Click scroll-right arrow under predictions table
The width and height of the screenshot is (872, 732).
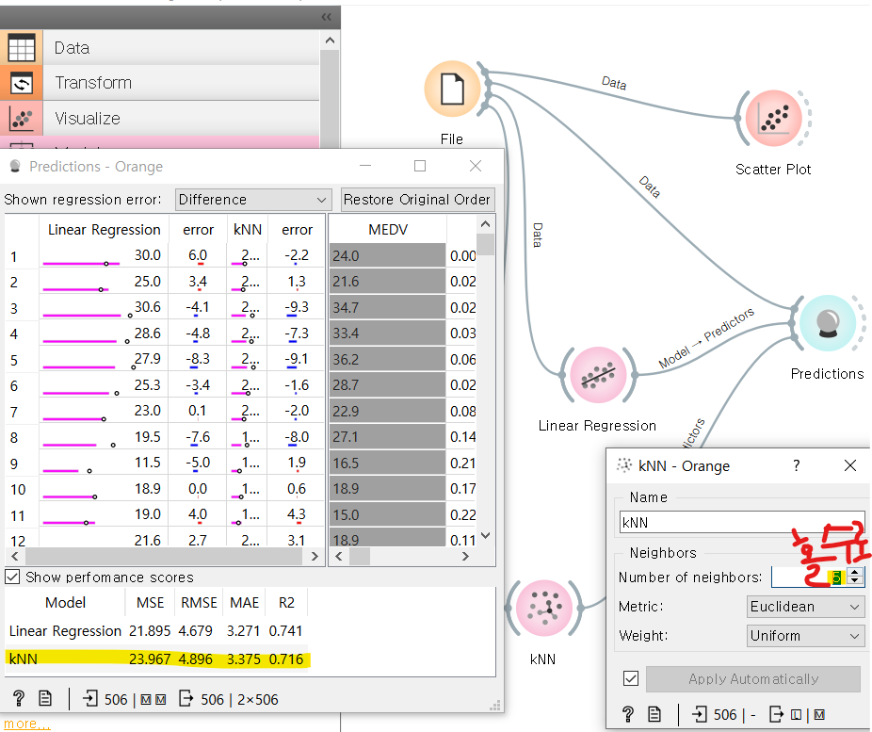pos(315,556)
